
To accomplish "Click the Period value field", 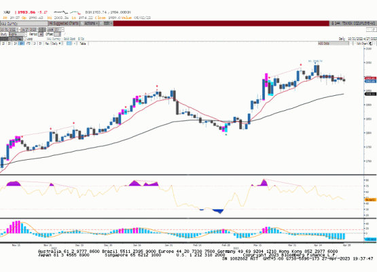I will point(41,35).
